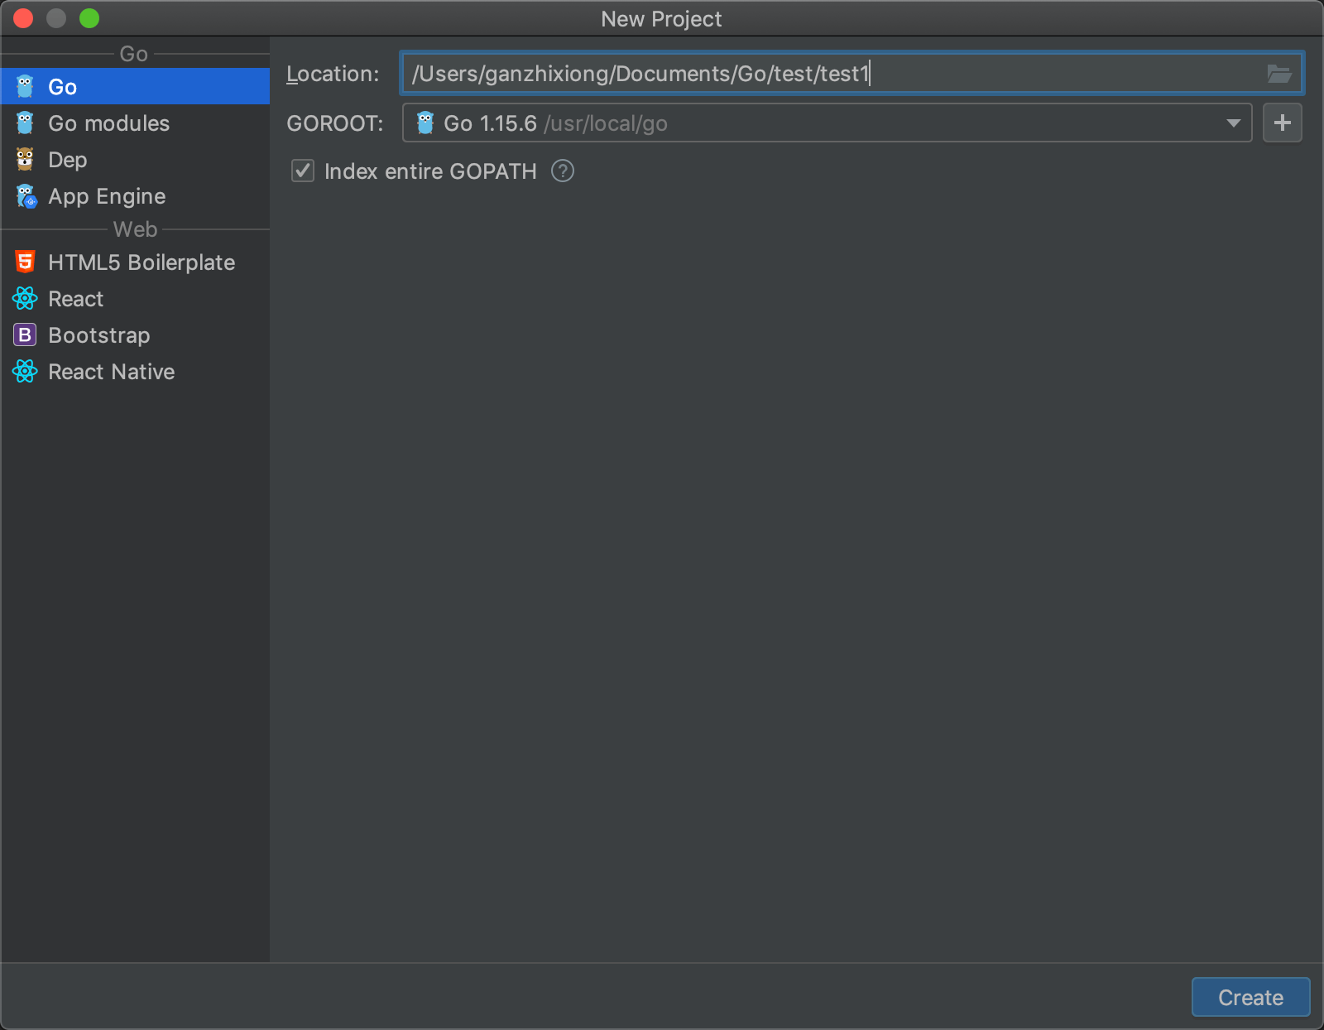
Task: Click the HTML5 Boilerplate icon
Action: pos(25,262)
